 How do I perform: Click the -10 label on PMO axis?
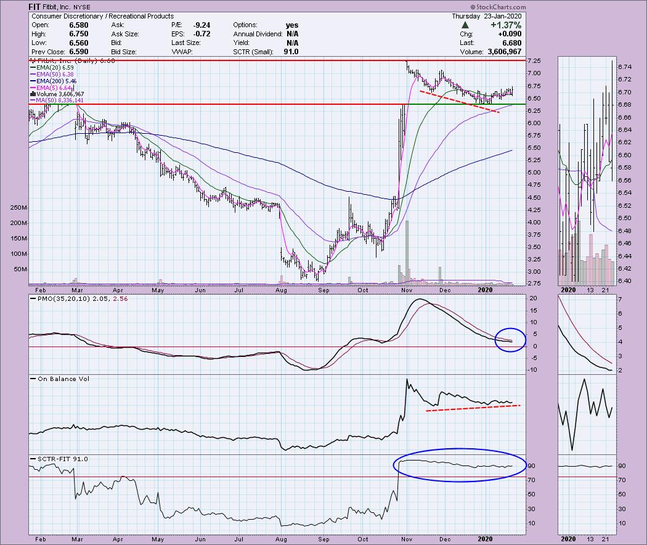tap(532, 370)
